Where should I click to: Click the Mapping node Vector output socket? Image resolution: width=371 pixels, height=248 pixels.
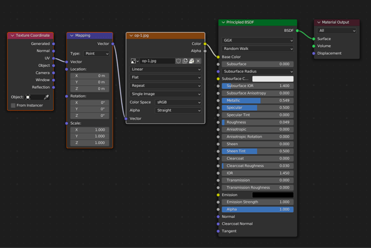(x=113, y=44)
